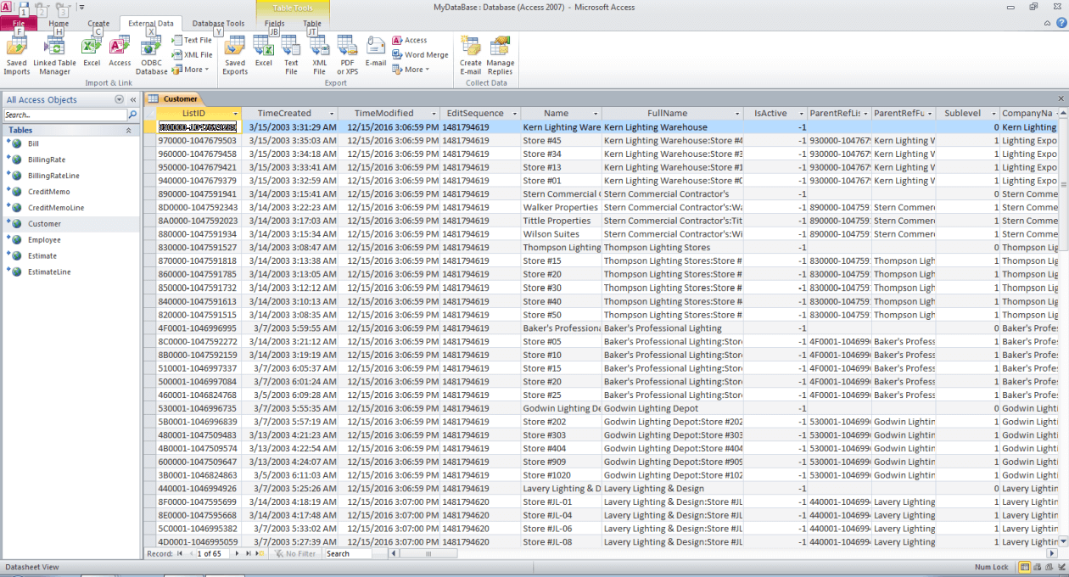This screenshot has width=1069, height=577.
Task: Collapse the Tables group in navigation pane
Action: (128, 131)
